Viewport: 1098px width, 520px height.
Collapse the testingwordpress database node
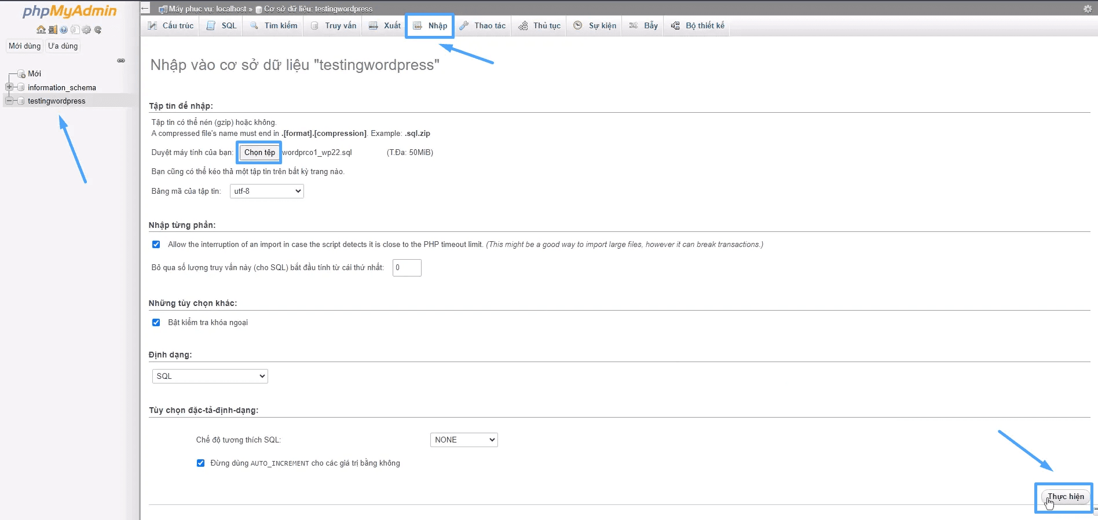[x=9, y=101]
